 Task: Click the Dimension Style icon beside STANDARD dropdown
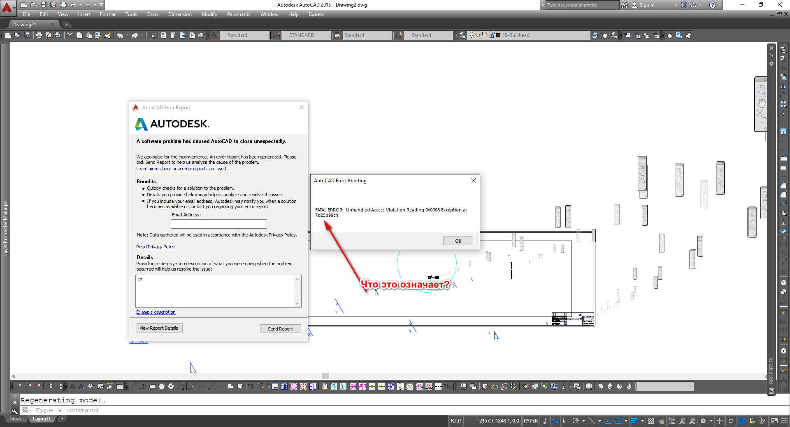[x=276, y=35]
